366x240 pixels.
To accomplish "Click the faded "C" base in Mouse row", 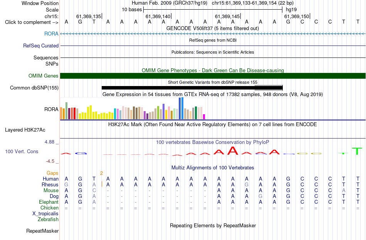I will (x=94, y=191).
